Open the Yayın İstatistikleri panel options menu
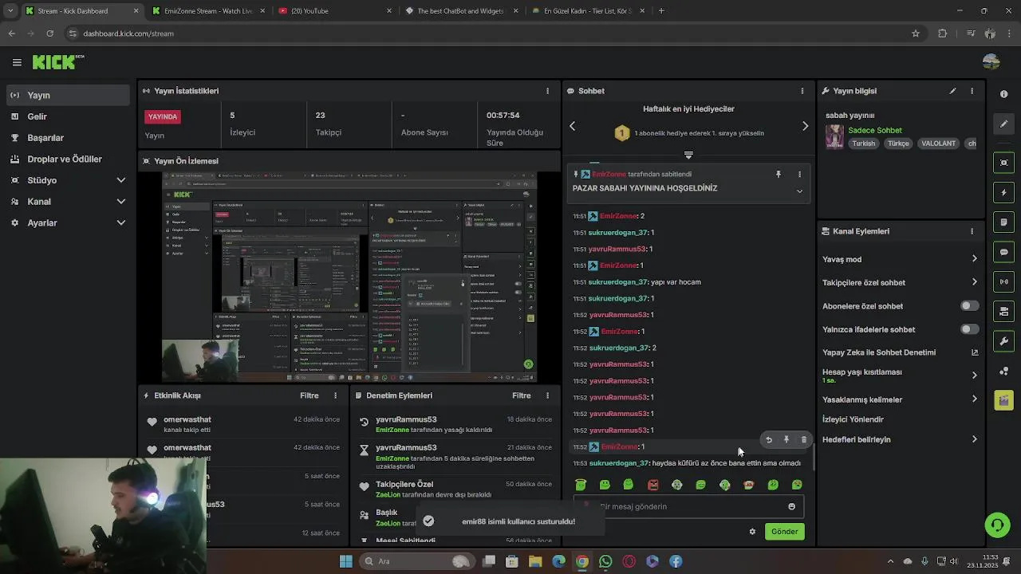 (x=547, y=91)
